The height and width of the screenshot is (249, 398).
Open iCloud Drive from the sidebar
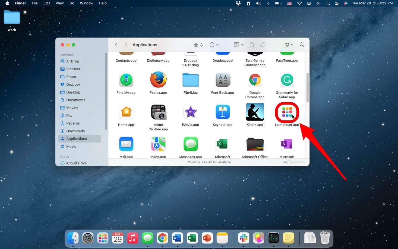tap(76, 163)
